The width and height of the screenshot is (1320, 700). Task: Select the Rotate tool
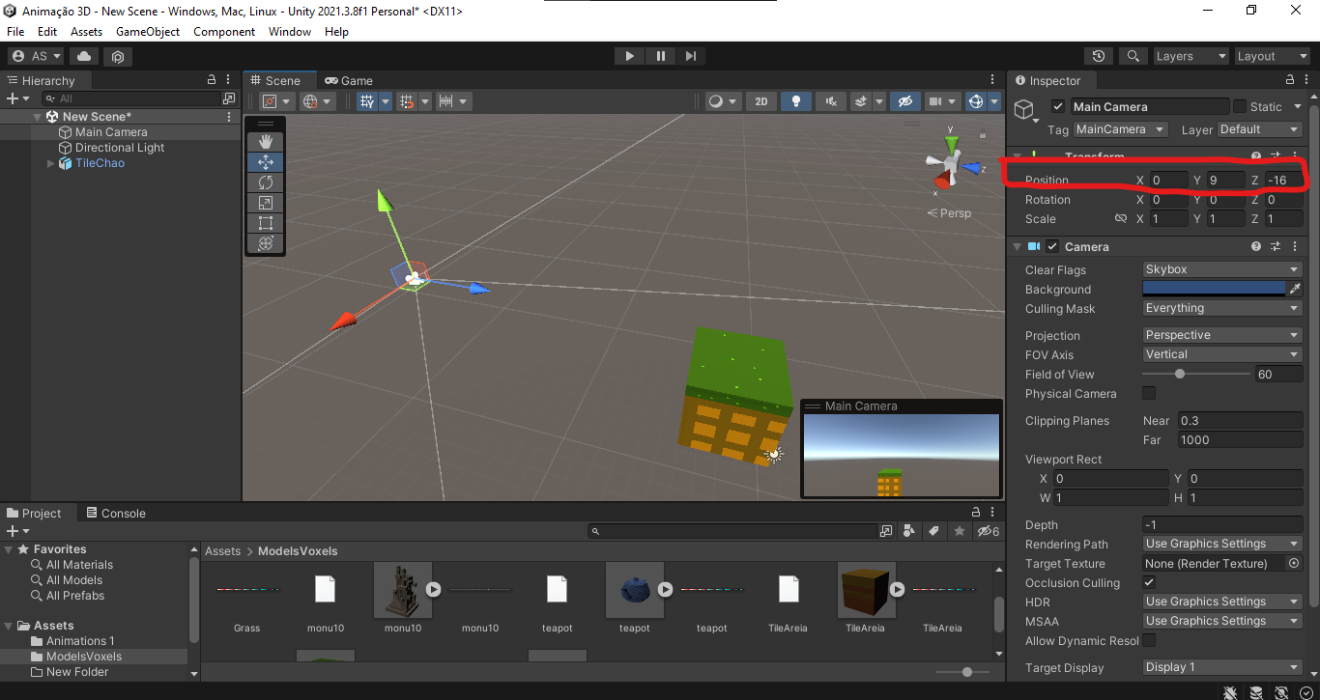point(265,182)
